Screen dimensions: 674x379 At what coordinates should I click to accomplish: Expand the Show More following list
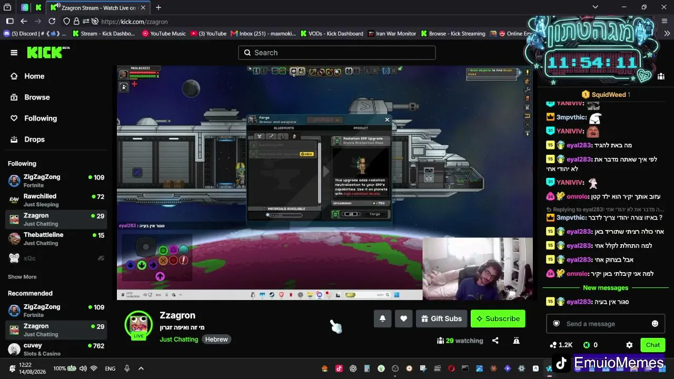click(x=22, y=277)
